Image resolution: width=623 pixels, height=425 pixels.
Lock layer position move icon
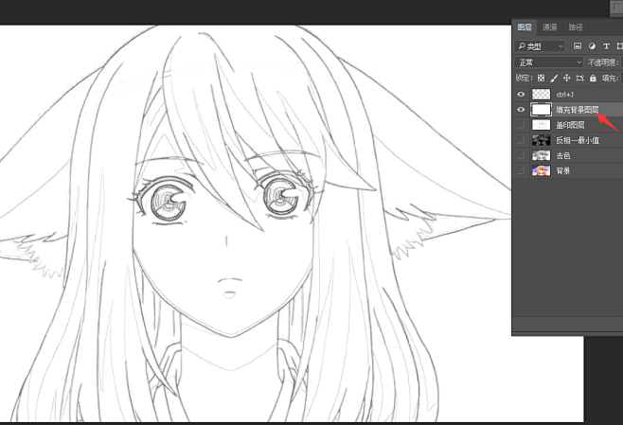click(x=567, y=79)
